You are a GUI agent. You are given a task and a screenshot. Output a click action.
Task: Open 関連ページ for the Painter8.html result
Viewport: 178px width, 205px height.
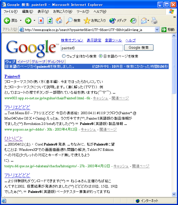(120, 98)
